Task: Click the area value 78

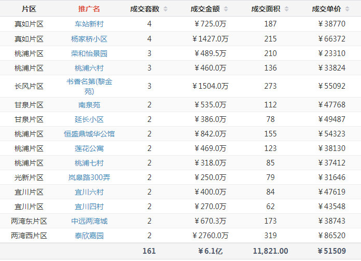Action: click(x=270, y=119)
